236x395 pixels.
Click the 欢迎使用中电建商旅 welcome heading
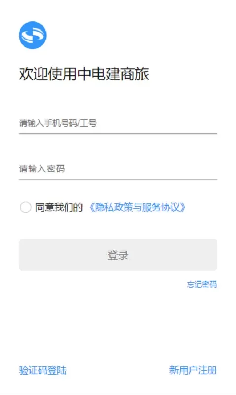click(84, 74)
